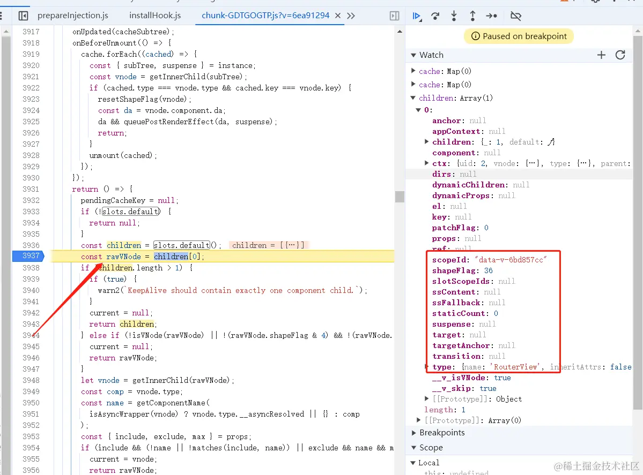
Task: Toggle the debugger sidebar collapse icon
Action: (x=394, y=16)
